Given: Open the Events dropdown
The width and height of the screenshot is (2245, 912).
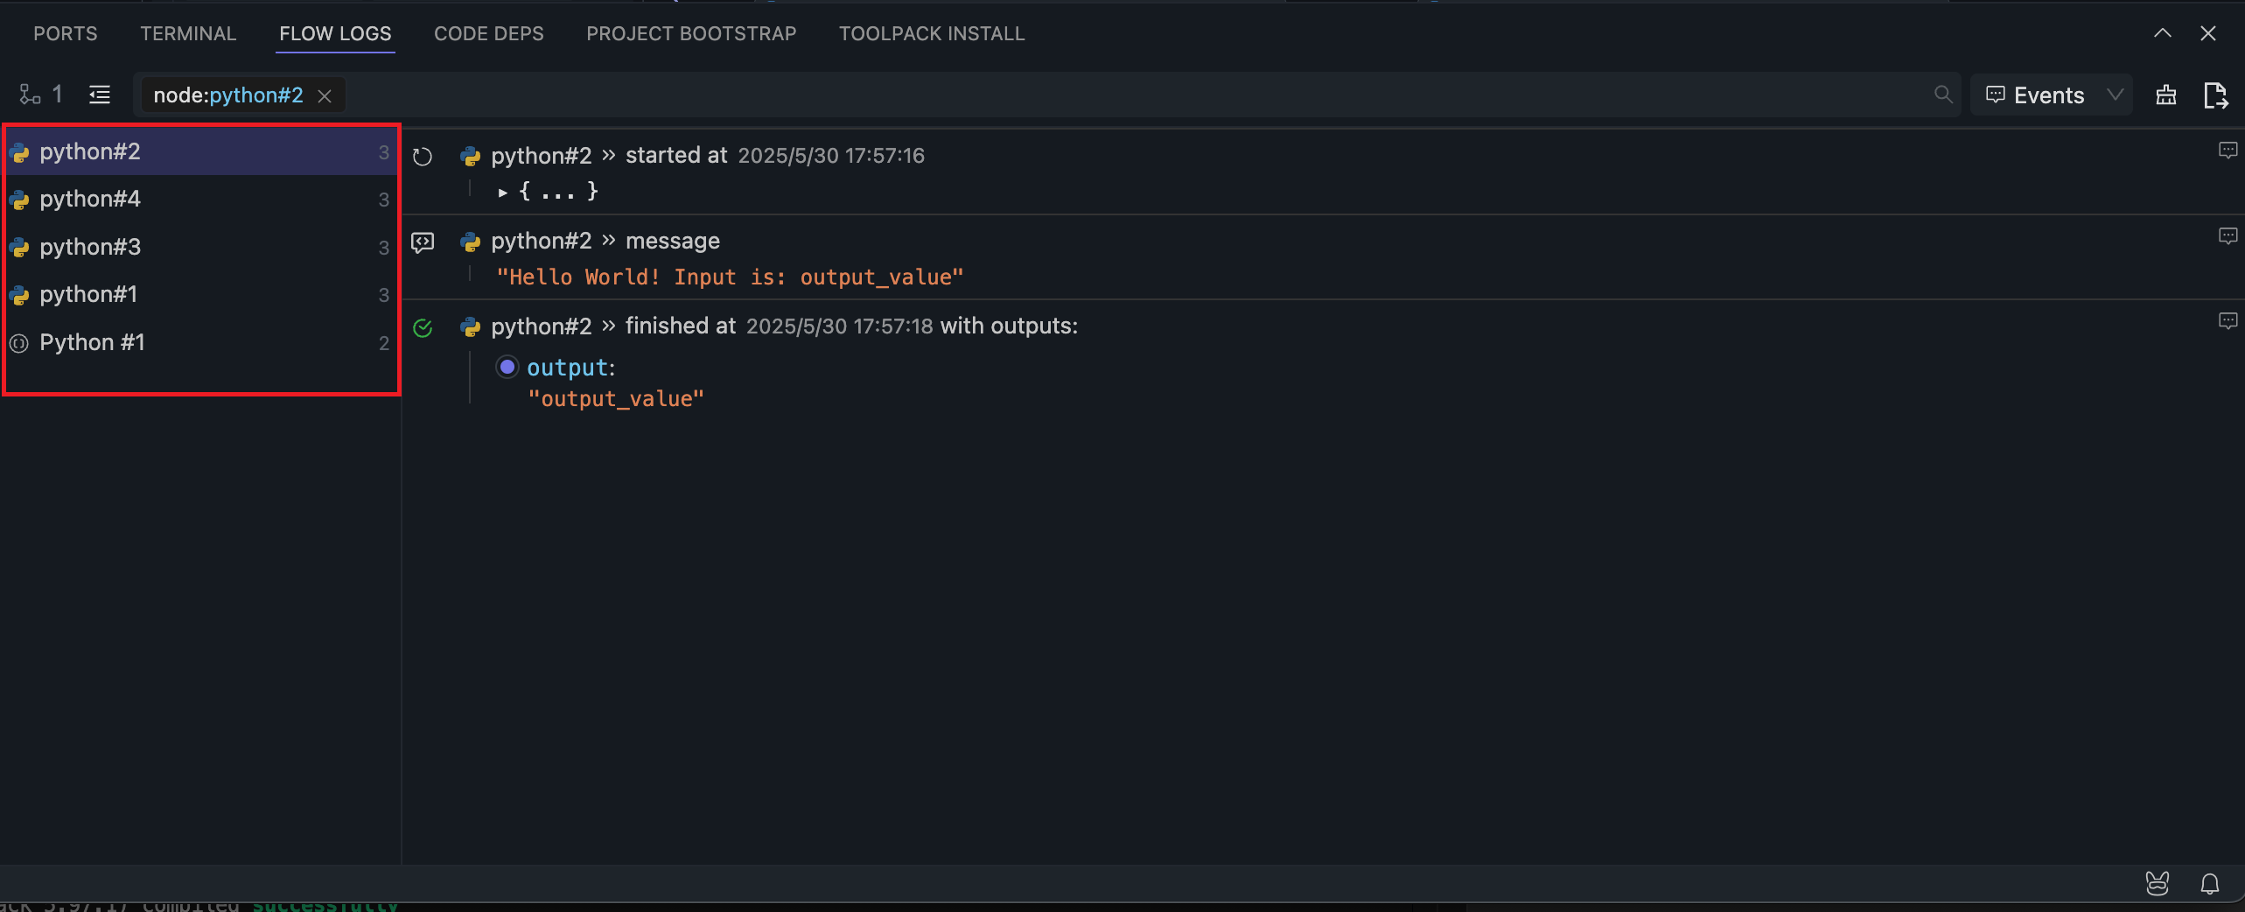Looking at the screenshot, I should [x=2051, y=95].
